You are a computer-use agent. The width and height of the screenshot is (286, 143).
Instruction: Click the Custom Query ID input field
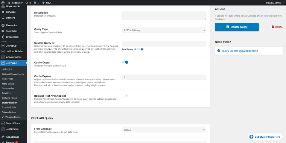tap(164, 44)
